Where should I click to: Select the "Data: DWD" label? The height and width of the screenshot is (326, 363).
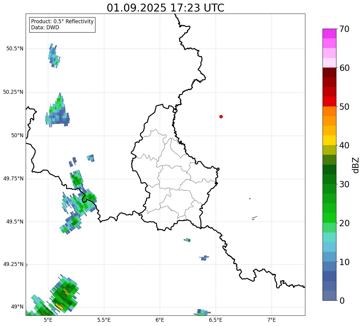(45, 27)
